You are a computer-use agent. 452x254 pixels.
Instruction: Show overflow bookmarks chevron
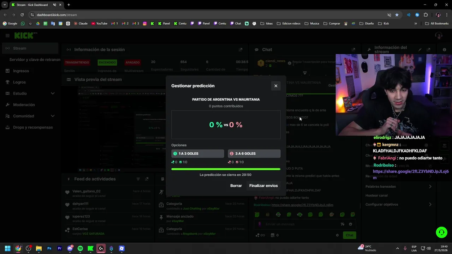coord(416,24)
